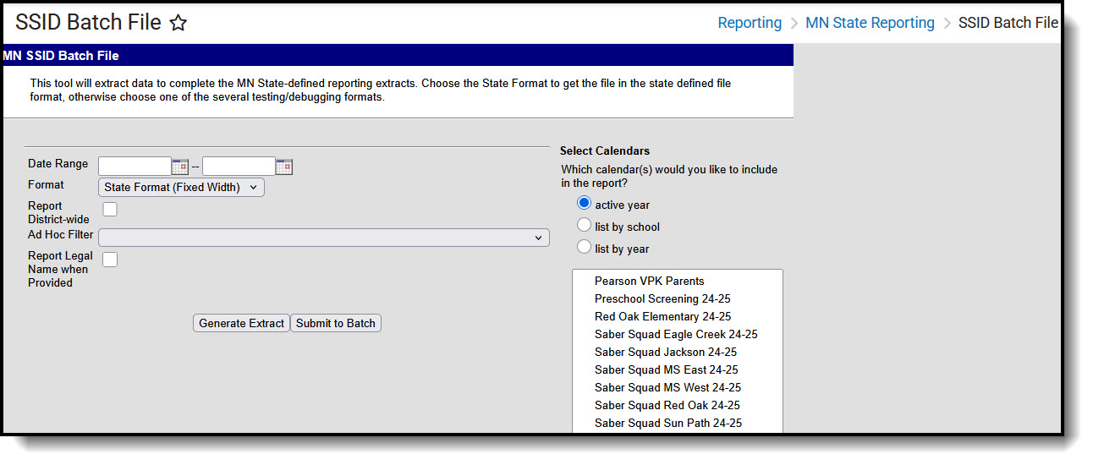Open the Format dropdown
This screenshot has height=465, width=1093.
181,188
